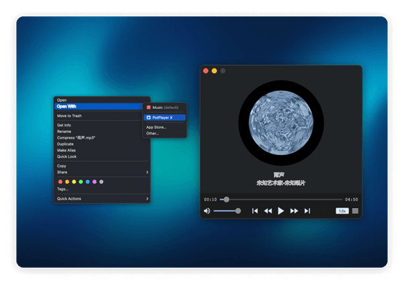Skip to the next track
This screenshot has height=284, width=404.
[307, 211]
